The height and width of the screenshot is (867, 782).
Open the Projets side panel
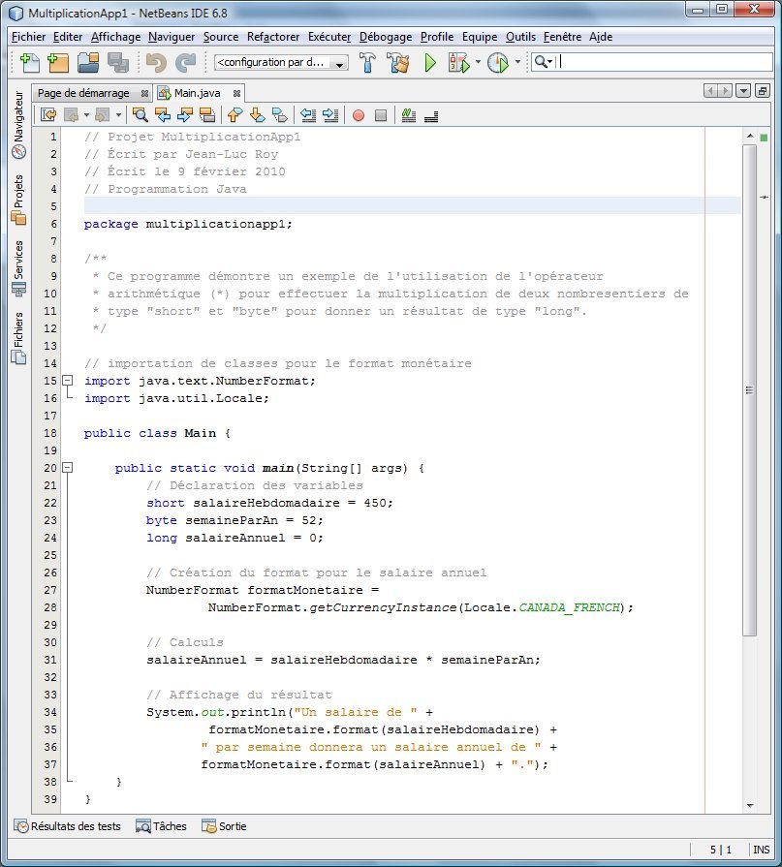pyautogui.click(x=18, y=200)
